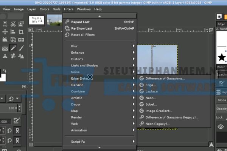This screenshot has height=151, width=227.
Task: Open the dropdown arrow beside the reset button
Action: (x=17, y=99)
